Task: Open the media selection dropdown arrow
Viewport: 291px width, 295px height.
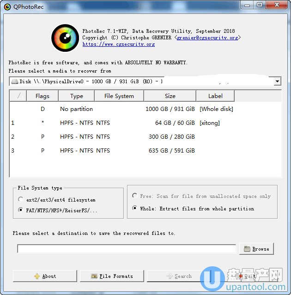Action: (x=277, y=81)
